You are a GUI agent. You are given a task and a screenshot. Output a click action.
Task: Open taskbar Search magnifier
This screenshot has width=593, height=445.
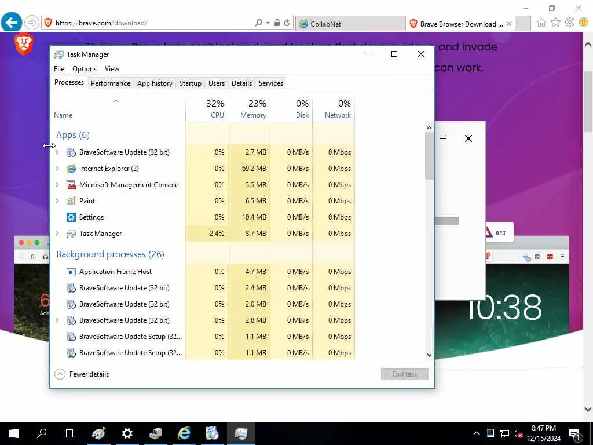42,433
